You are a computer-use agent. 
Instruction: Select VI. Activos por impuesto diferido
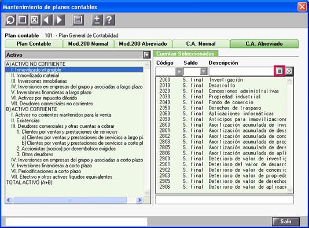(44, 98)
